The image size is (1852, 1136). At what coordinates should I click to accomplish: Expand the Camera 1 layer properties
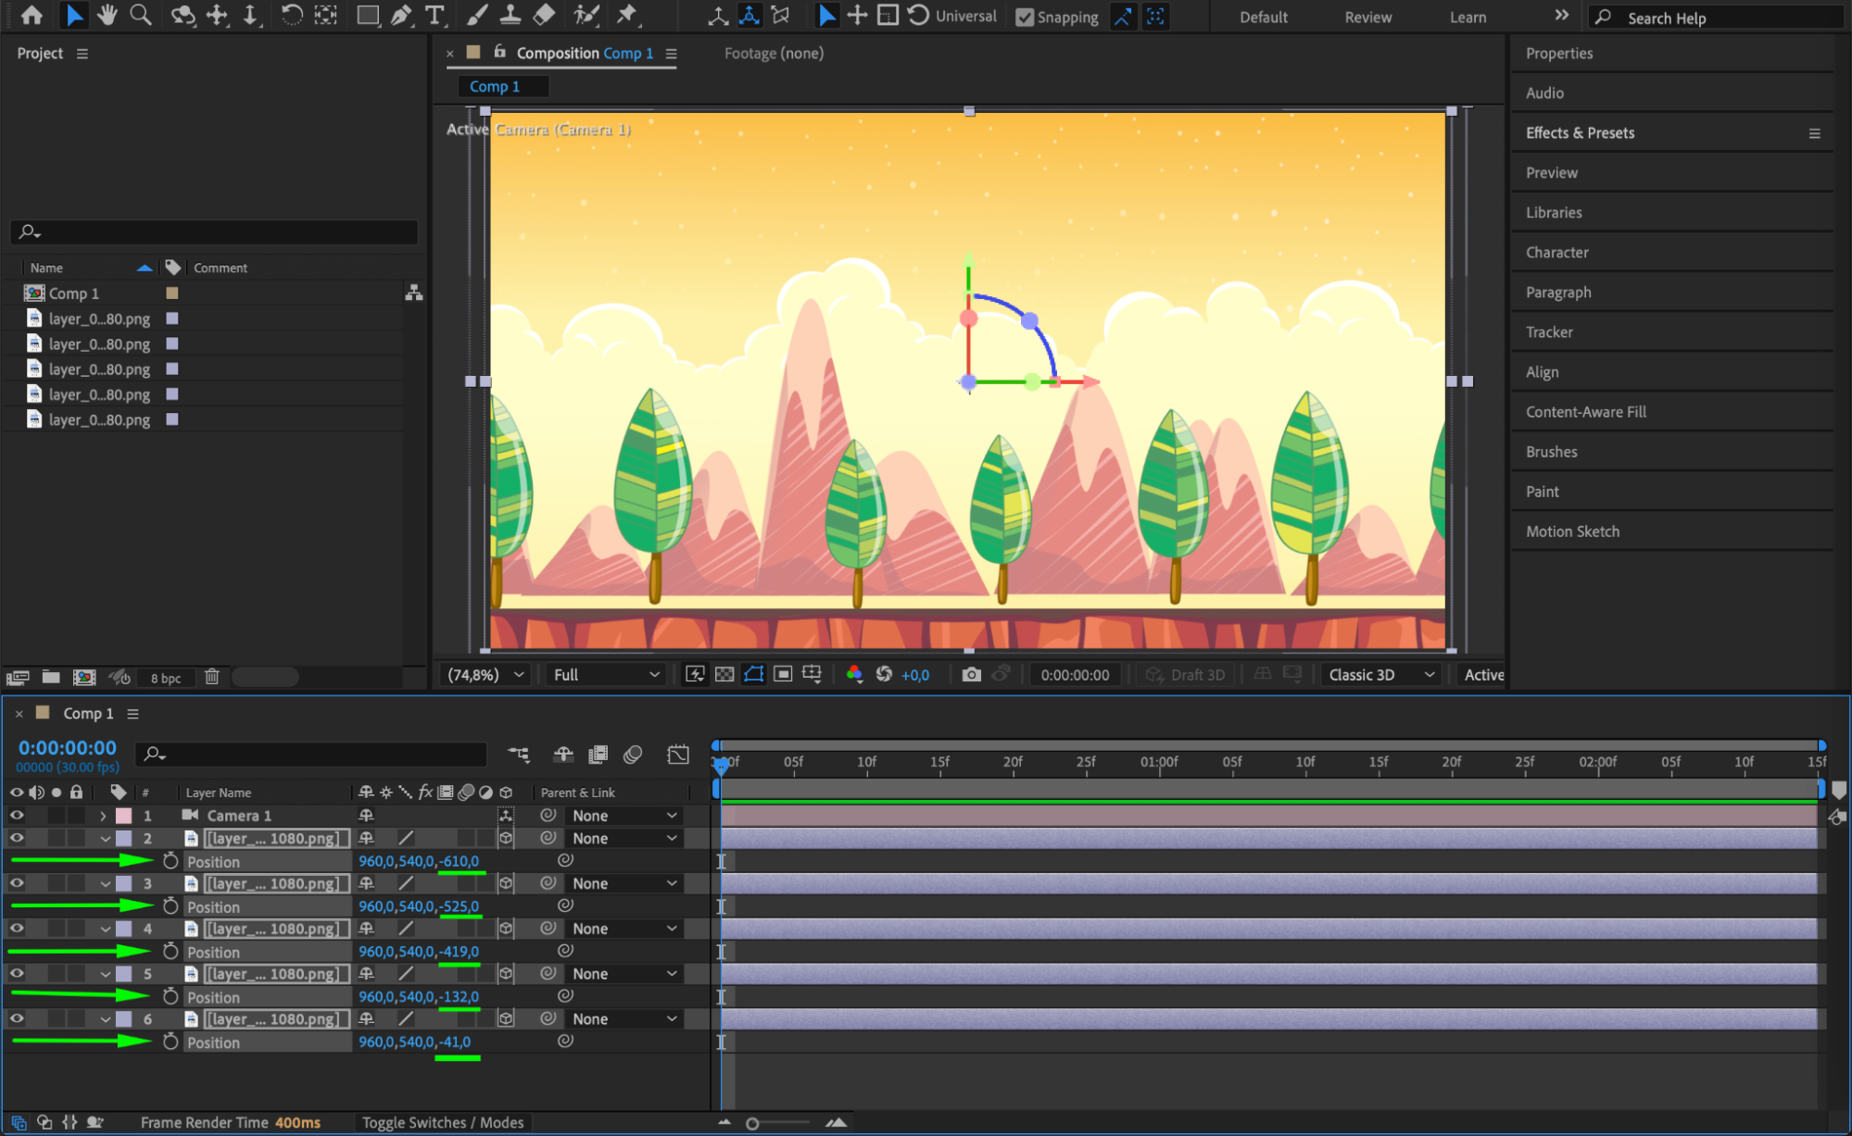click(104, 816)
